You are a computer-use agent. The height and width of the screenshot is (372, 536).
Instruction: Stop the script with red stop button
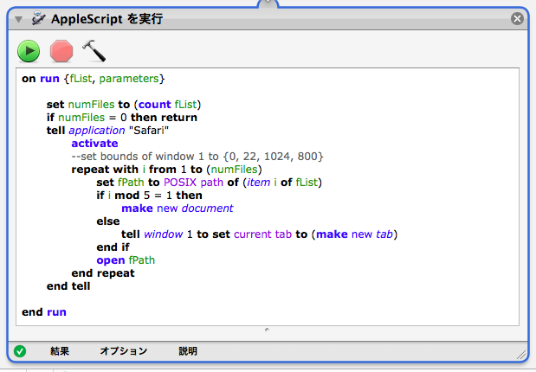pyautogui.click(x=61, y=51)
